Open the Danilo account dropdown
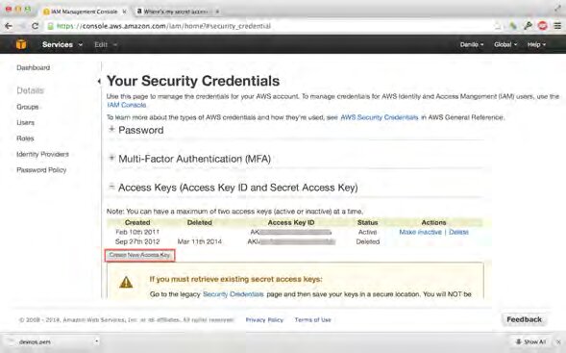This screenshot has height=353, width=566. click(472, 44)
